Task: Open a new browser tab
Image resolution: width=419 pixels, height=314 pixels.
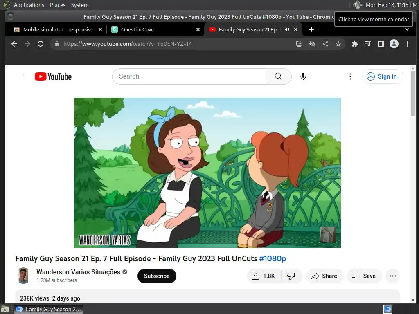Action: tap(311, 29)
